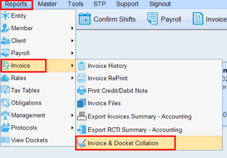Screen dimensions: 227x158
Task: Expand the Invoice submenu arrow
Action: point(72,66)
